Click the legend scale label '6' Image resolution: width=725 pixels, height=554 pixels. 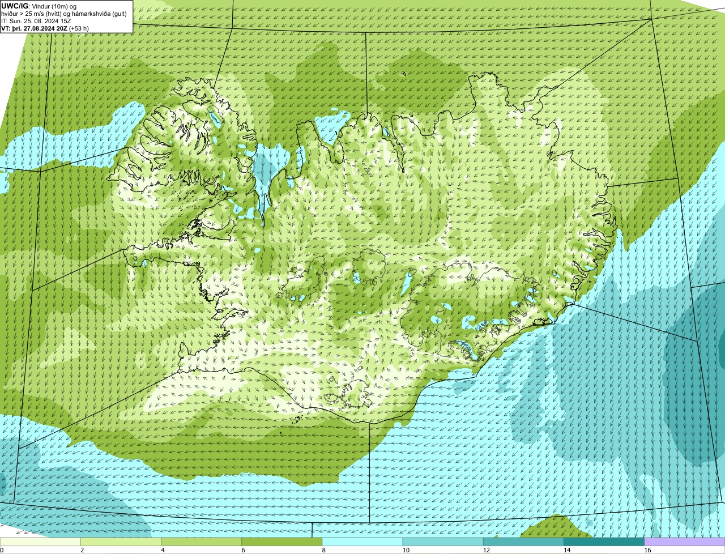point(243,550)
